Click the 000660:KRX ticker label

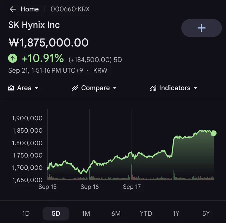(70, 9)
